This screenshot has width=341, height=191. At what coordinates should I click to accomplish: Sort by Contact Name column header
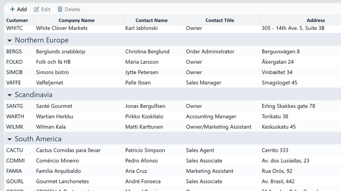coord(151,20)
